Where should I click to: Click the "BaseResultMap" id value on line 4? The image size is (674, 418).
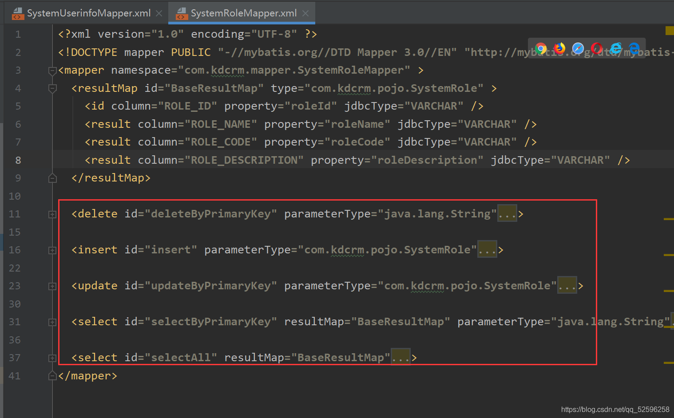214,88
